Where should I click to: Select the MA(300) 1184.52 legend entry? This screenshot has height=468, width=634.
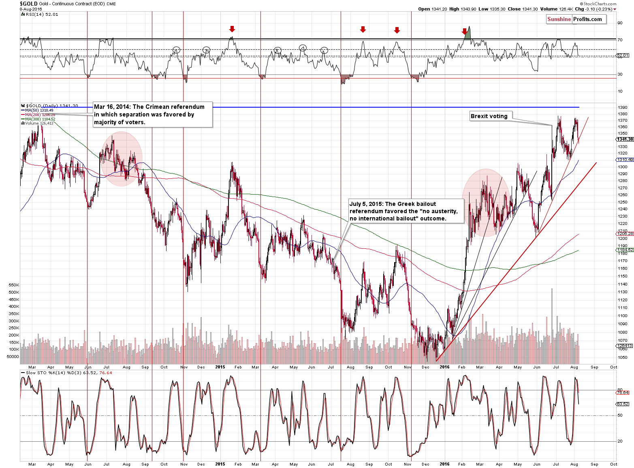[38, 119]
